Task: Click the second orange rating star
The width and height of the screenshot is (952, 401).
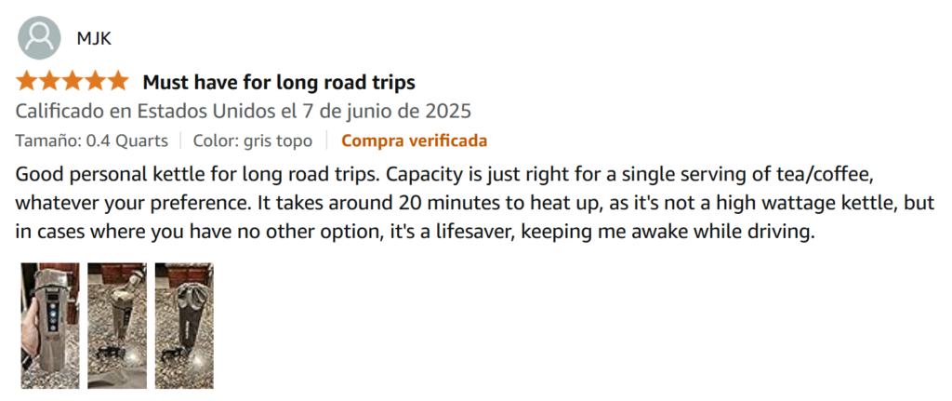Action: (49, 81)
